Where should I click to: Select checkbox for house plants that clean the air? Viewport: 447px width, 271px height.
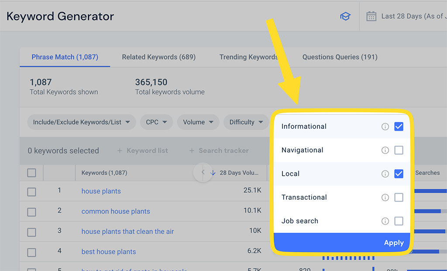click(31, 232)
